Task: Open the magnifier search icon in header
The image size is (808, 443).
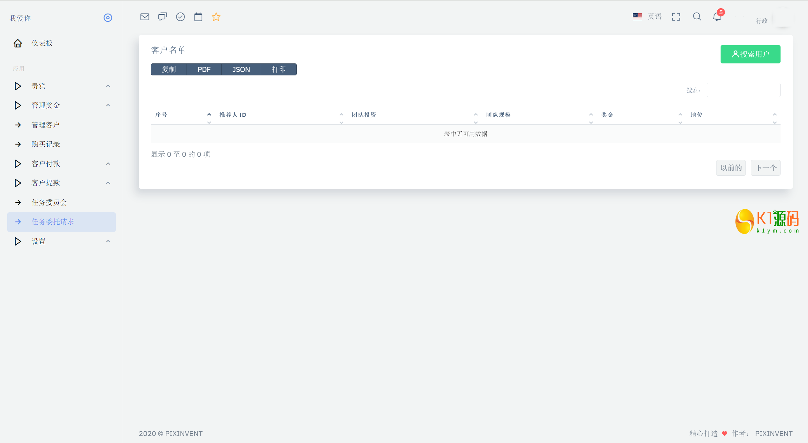Action: (x=697, y=17)
